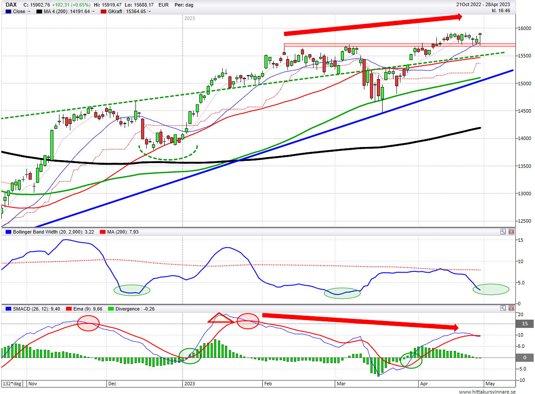Click the Dec month label on time axis
The width and height of the screenshot is (535, 394).
click(112, 384)
